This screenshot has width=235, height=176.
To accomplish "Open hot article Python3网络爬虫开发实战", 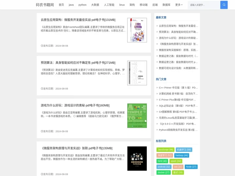I will [178, 130].
